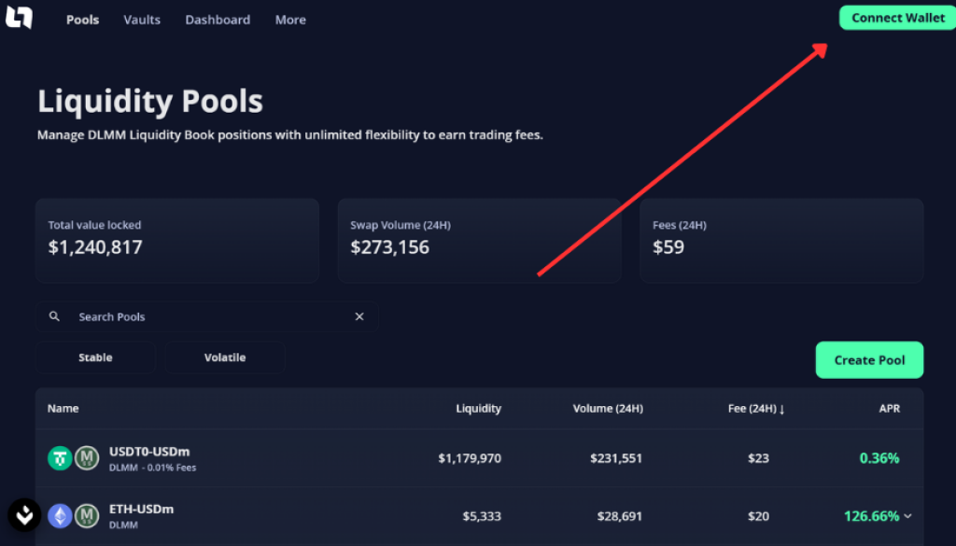Click the Connect Wallet button
The image size is (956, 546).
[896, 17]
